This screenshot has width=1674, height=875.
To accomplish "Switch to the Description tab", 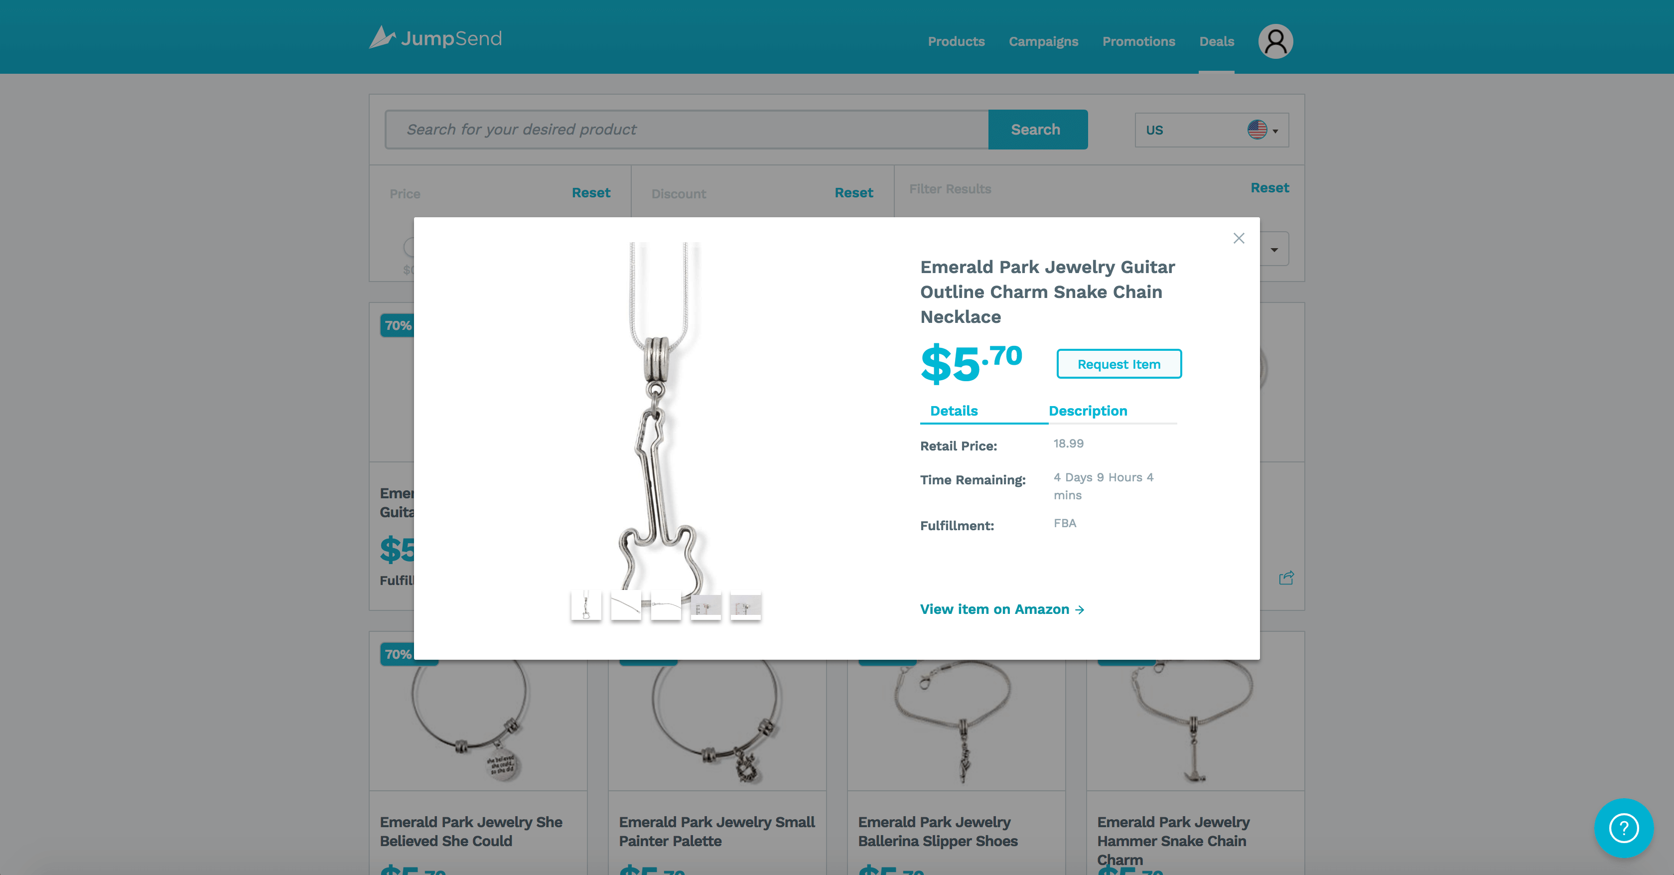I will click(x=1088, y=410).
